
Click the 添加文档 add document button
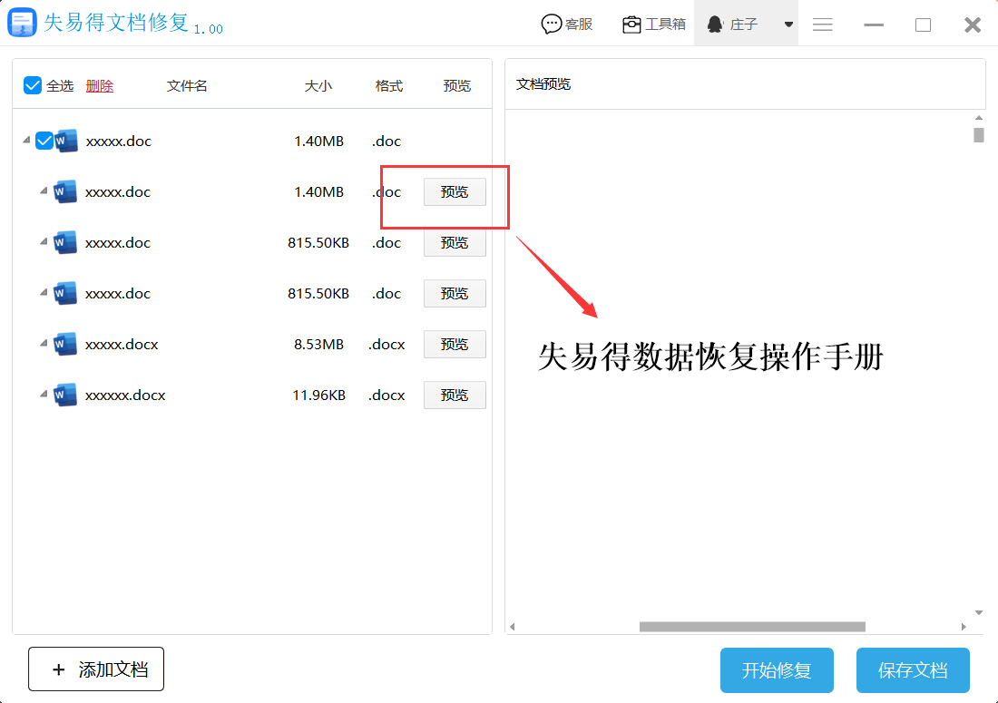point(96,669)
